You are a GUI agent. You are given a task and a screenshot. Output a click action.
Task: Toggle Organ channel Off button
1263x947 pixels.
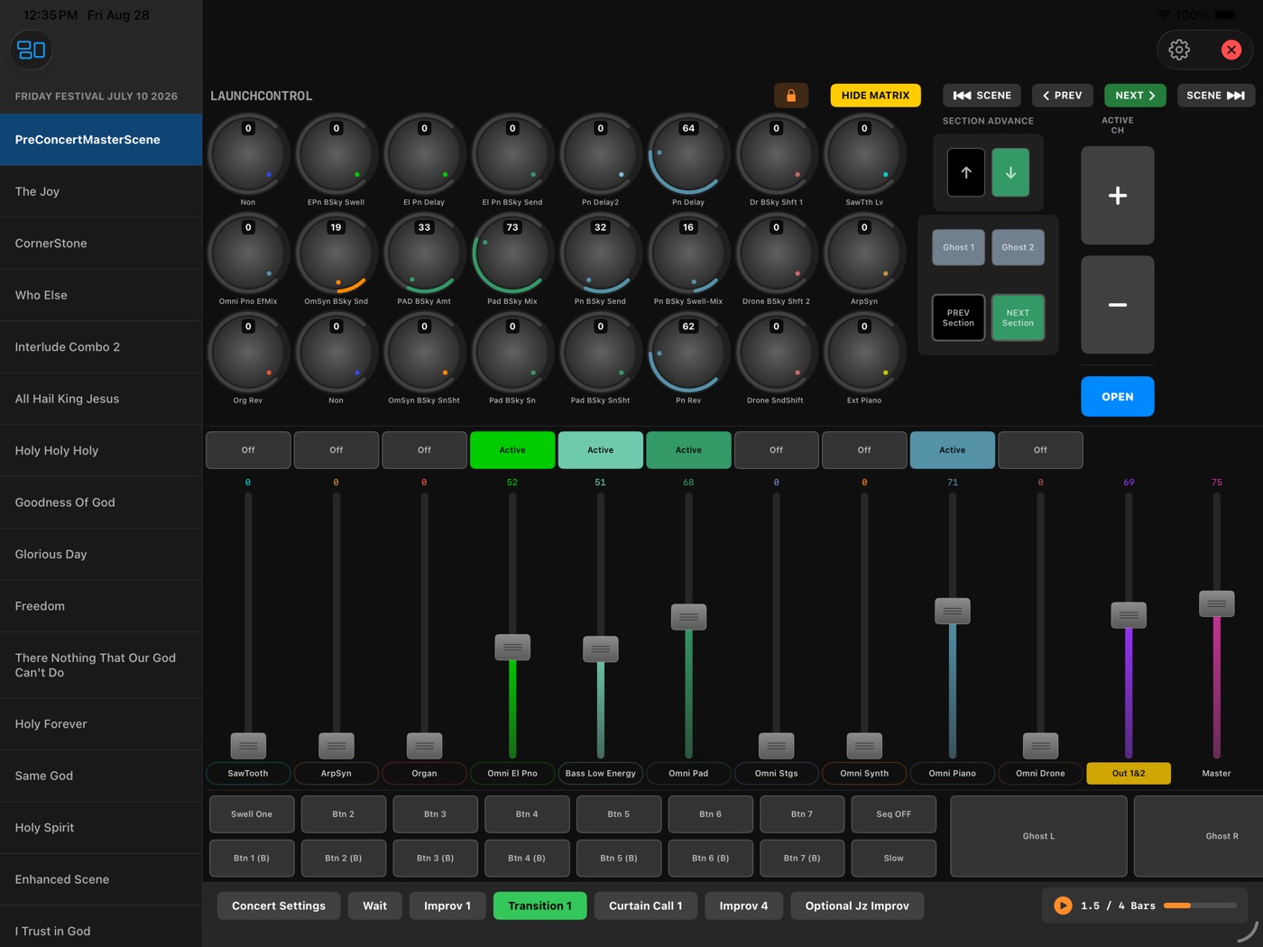click(x=424, y=450)
